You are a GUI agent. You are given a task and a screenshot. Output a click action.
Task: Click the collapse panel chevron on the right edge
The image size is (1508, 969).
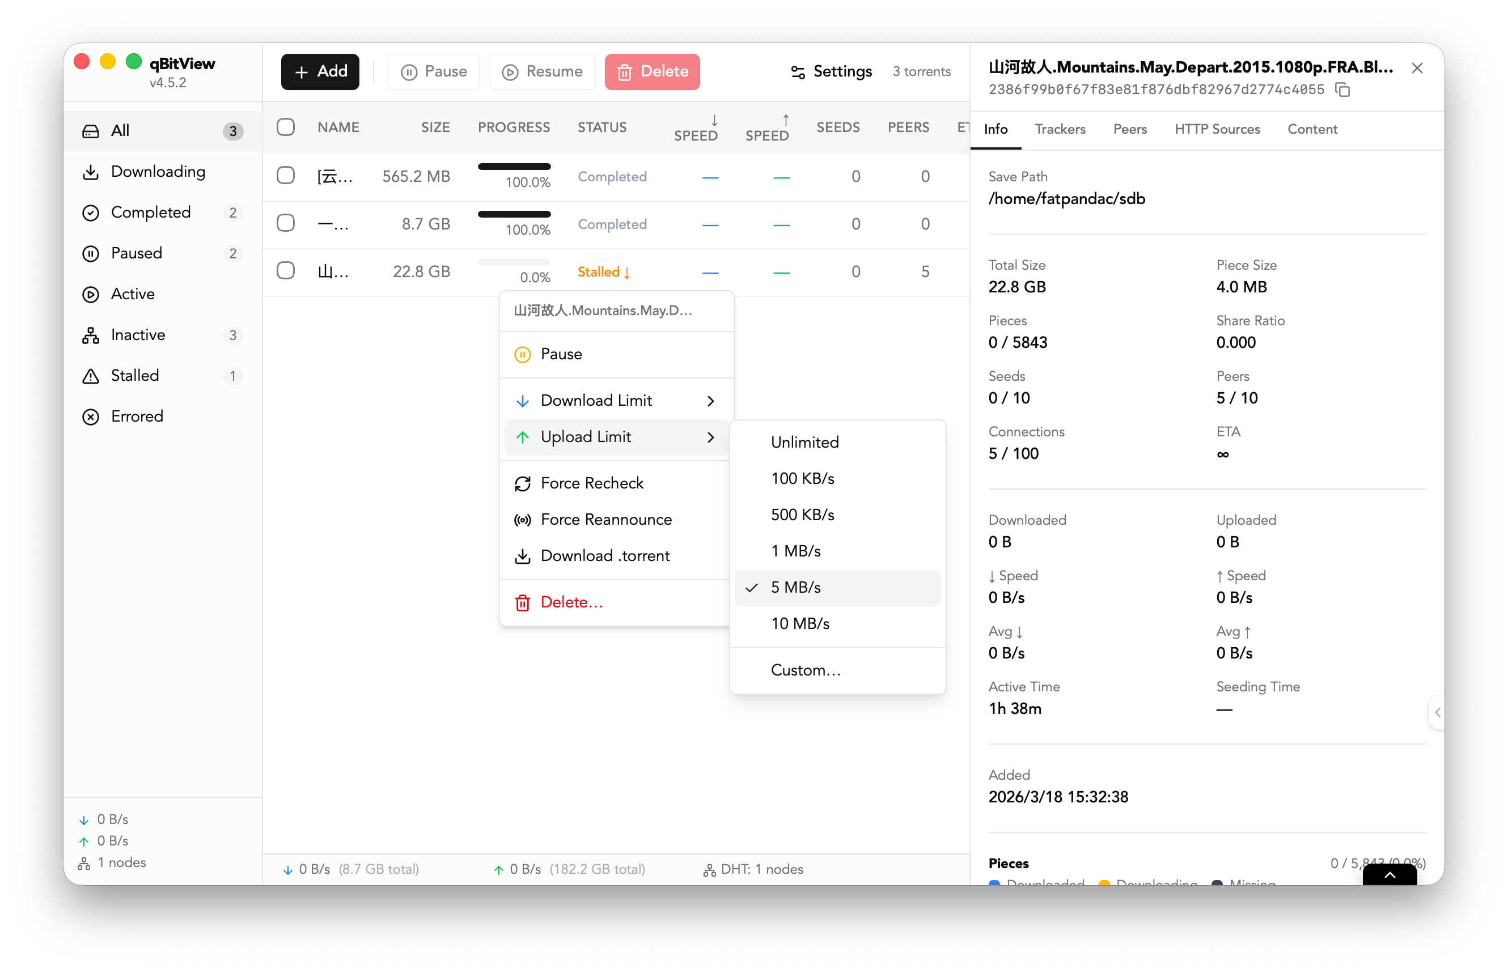[1437, 712]
